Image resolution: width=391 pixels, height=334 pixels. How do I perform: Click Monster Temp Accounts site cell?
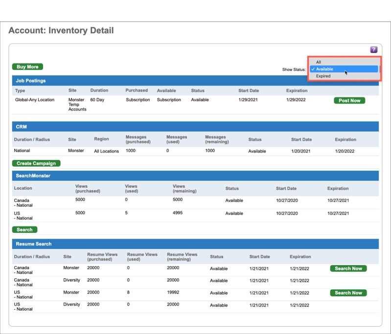click(77, 105)
